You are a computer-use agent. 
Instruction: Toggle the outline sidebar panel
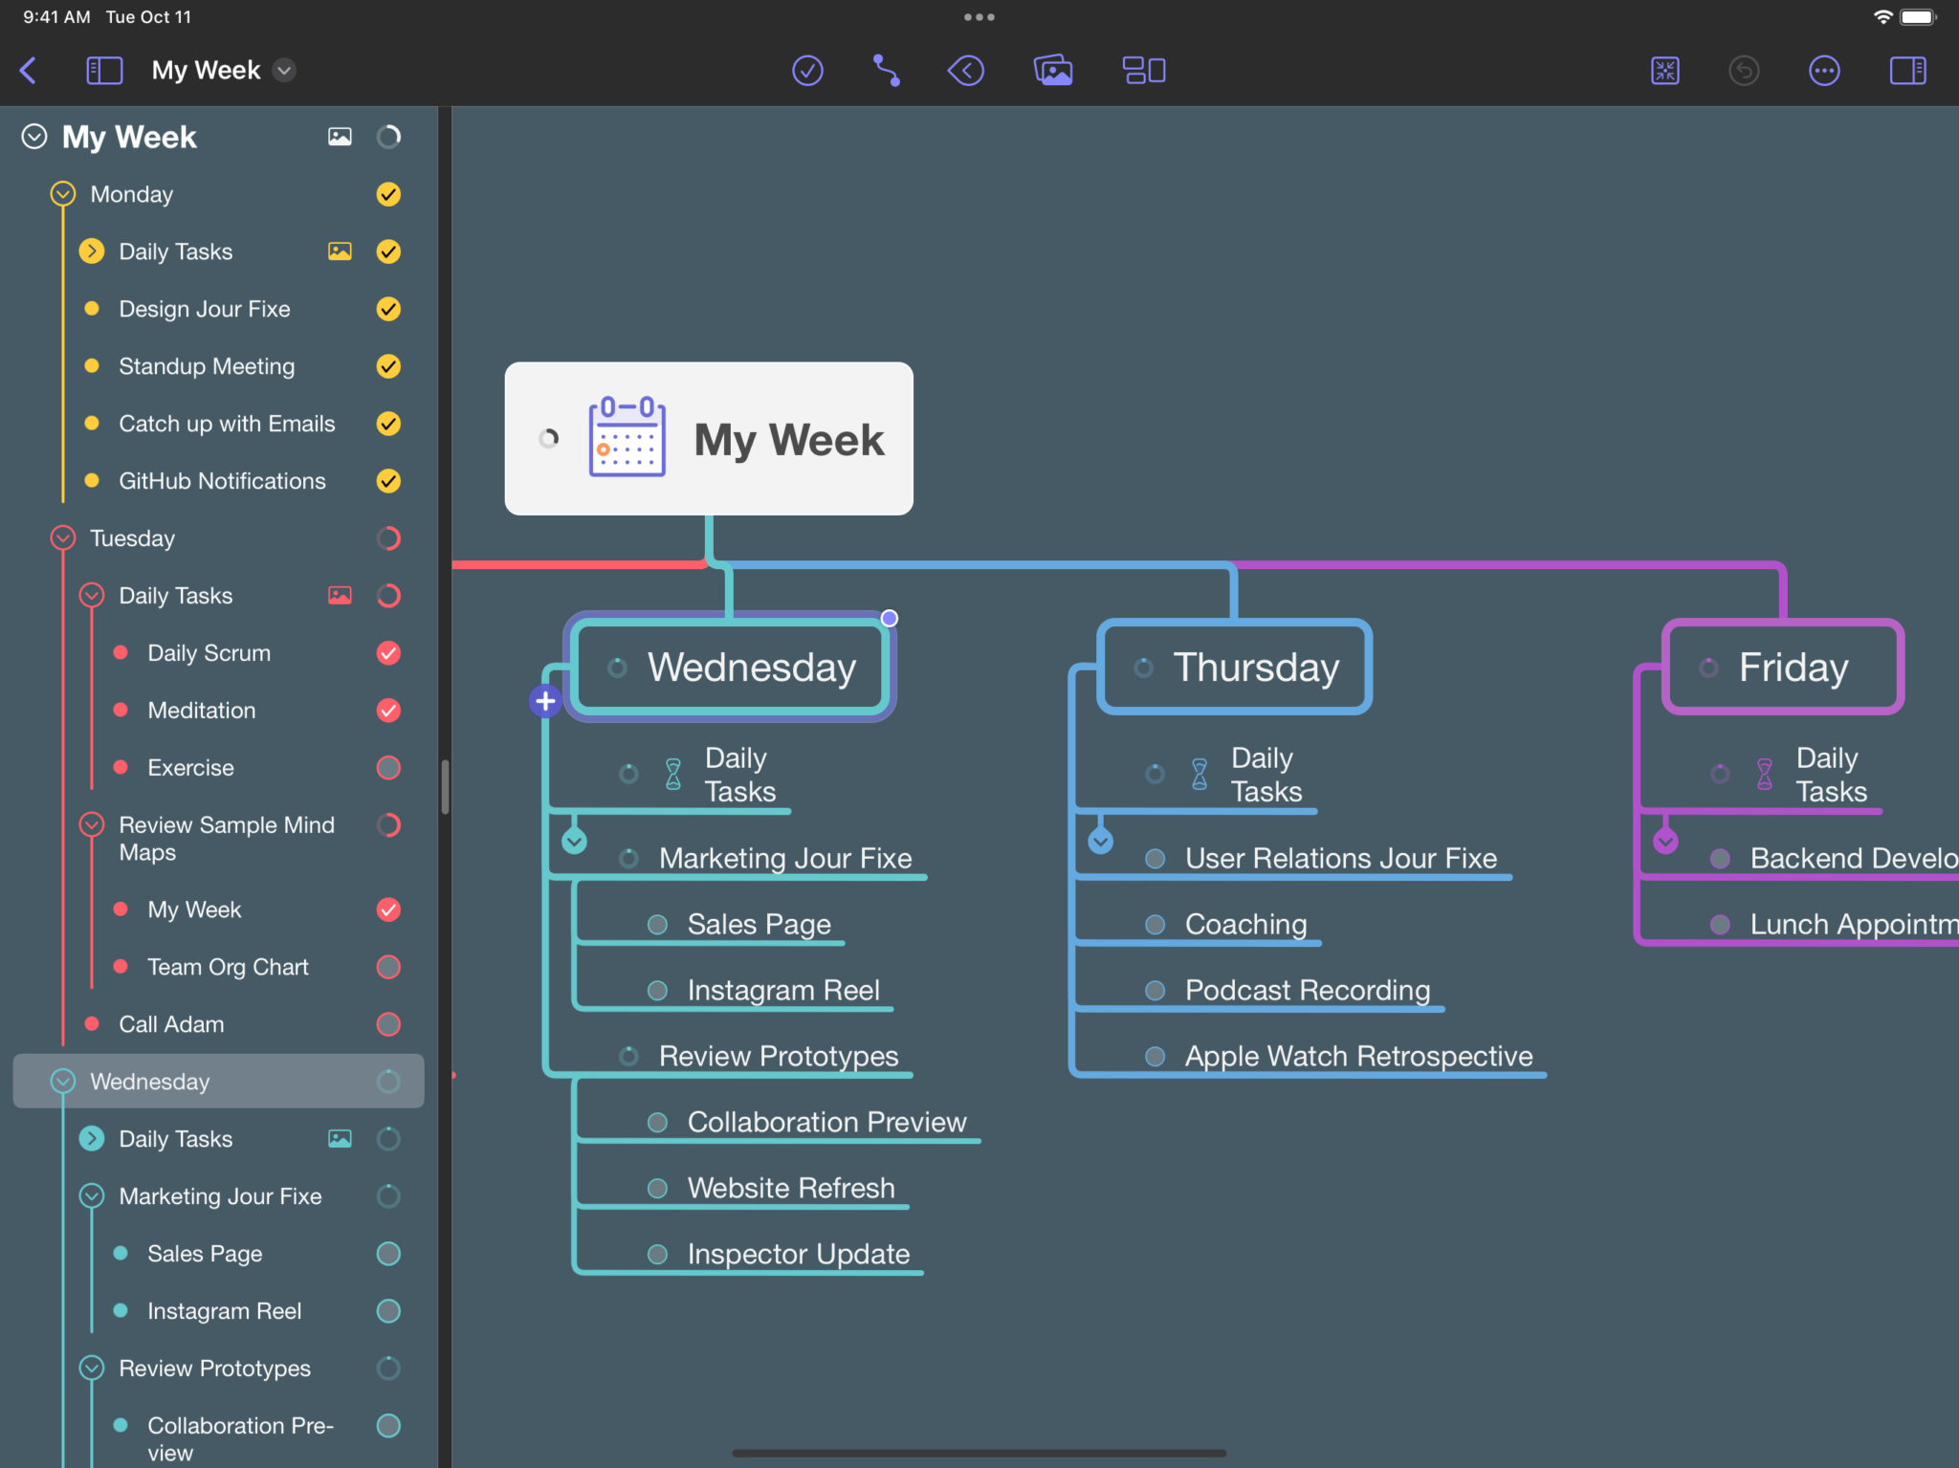(x=105, y=70)
